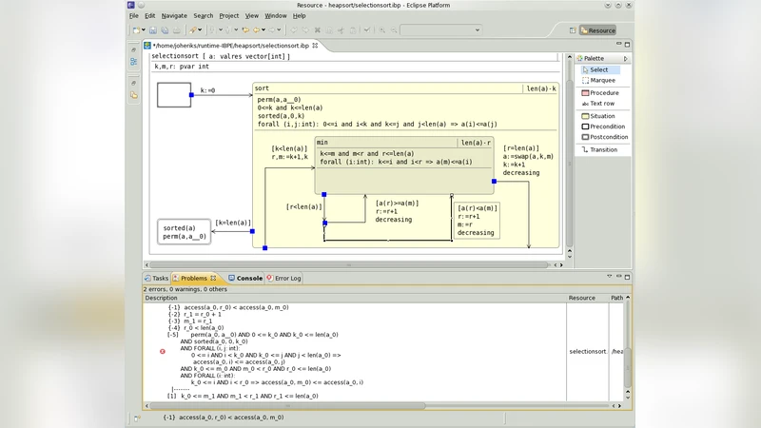The image size is (761, 428).
Task: Open the Project menu
Action: 229,16
